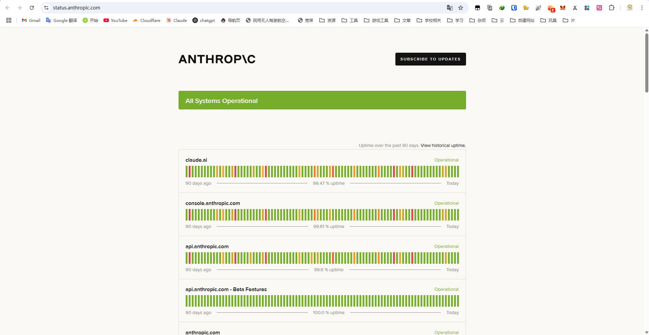The width and height of the screenshot is (649, 335).
Task: Reload the status page
Action: tap(32, 8)
